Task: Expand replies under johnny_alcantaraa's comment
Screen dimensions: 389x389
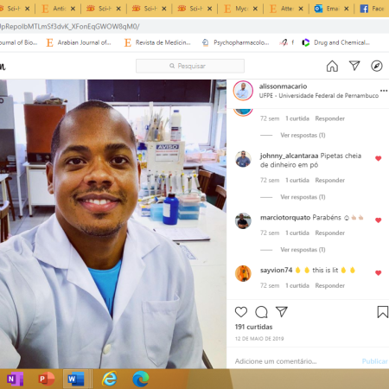Action: point(303,197)
